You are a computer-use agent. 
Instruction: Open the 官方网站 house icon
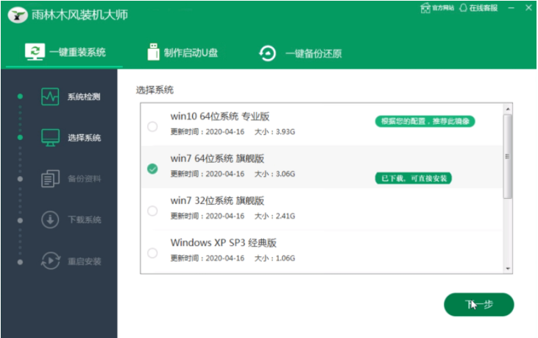[x=425, y=8]
